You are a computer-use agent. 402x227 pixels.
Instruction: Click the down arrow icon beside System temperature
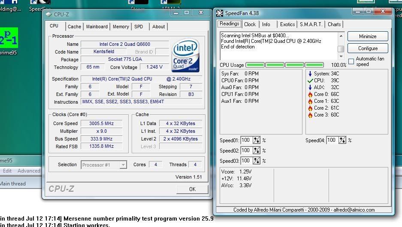click(310, 74)
